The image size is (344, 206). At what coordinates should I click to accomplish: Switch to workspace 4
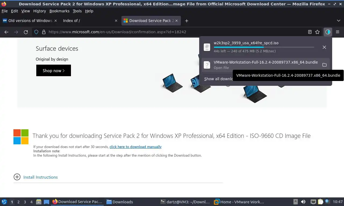[31, 202]
